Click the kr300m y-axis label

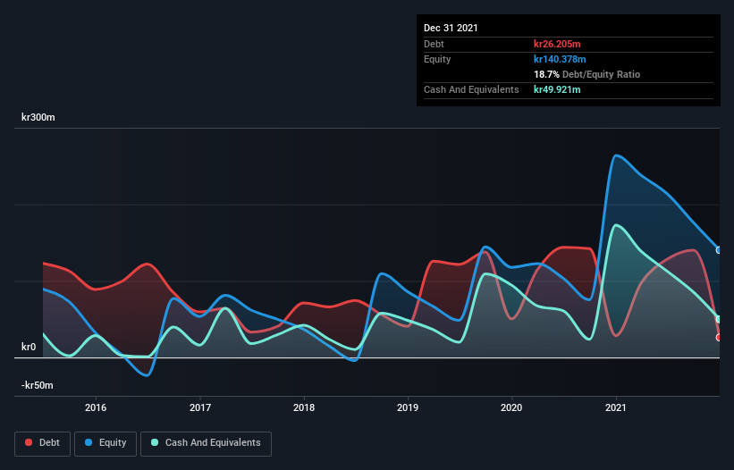[38, 117]
